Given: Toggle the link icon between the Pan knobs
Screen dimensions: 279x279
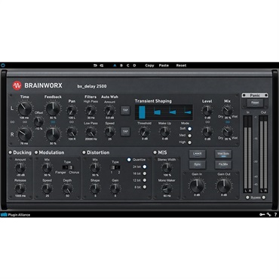Looking at the screenshot, I should coord(72,122).
